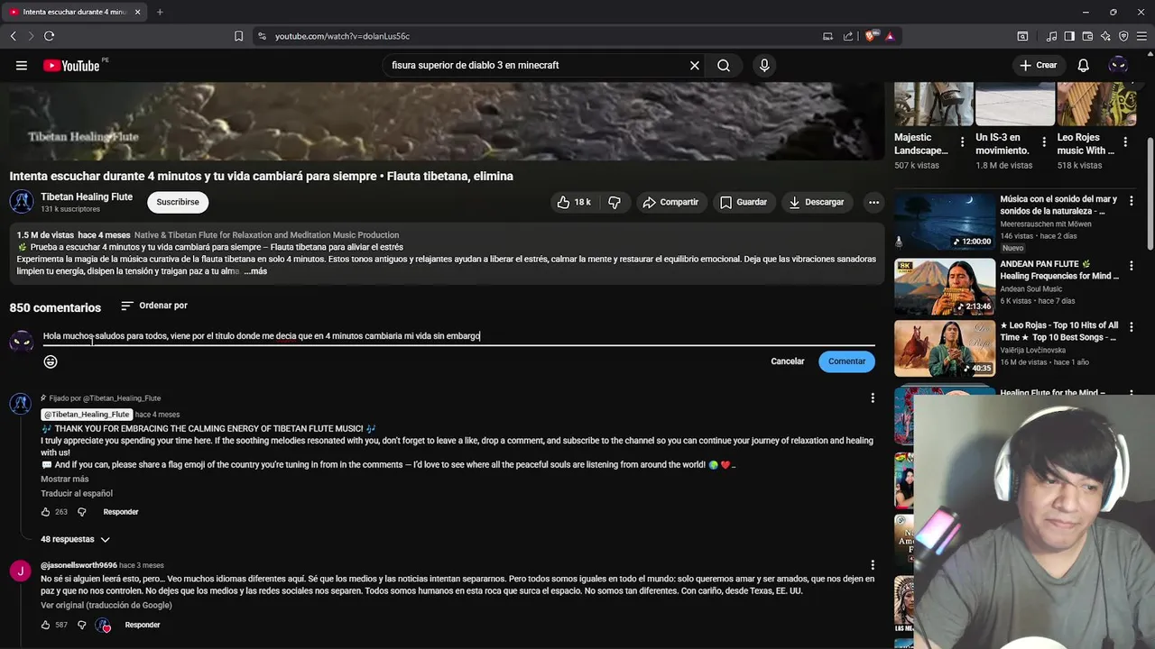1155x649 pixels.
Task: Go to the YouTube home logo
Action: (x=72, y=65)
